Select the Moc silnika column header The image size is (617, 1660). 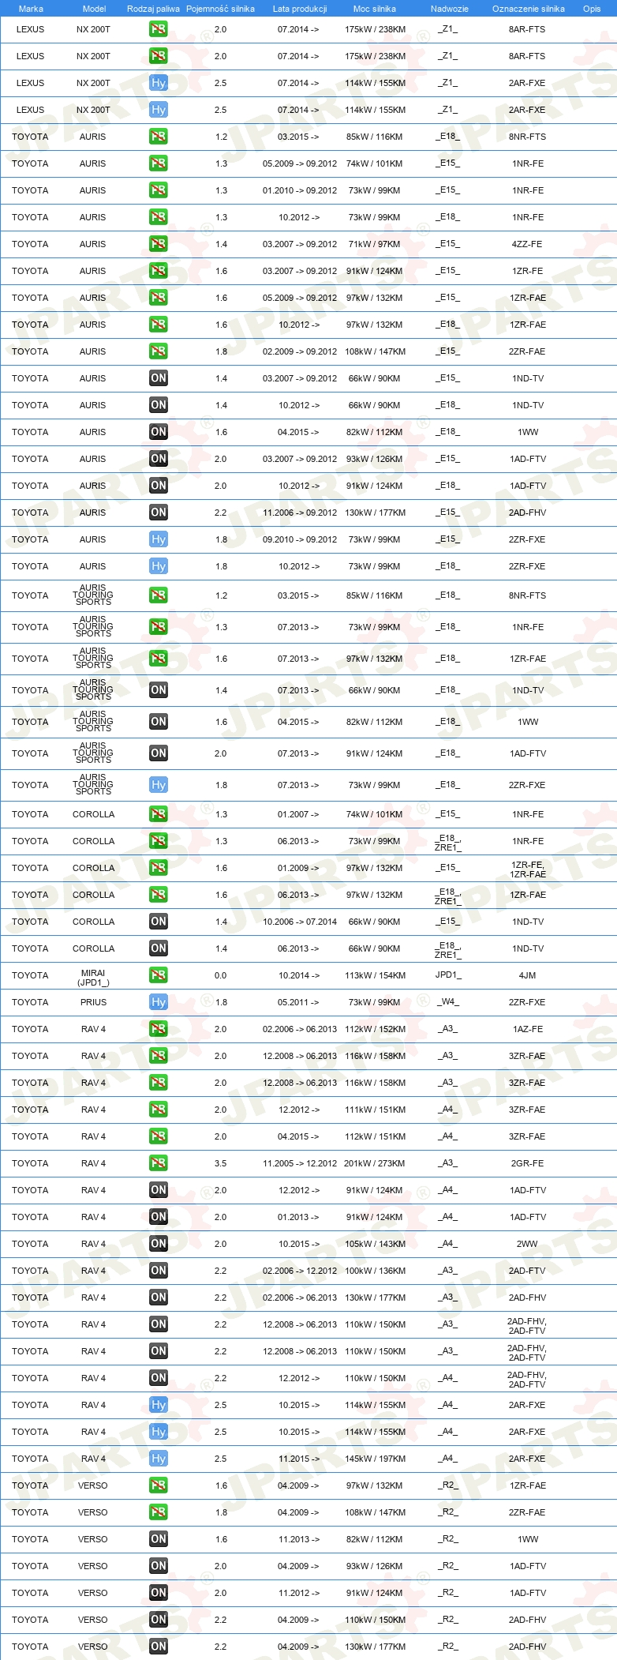(375, 9)
